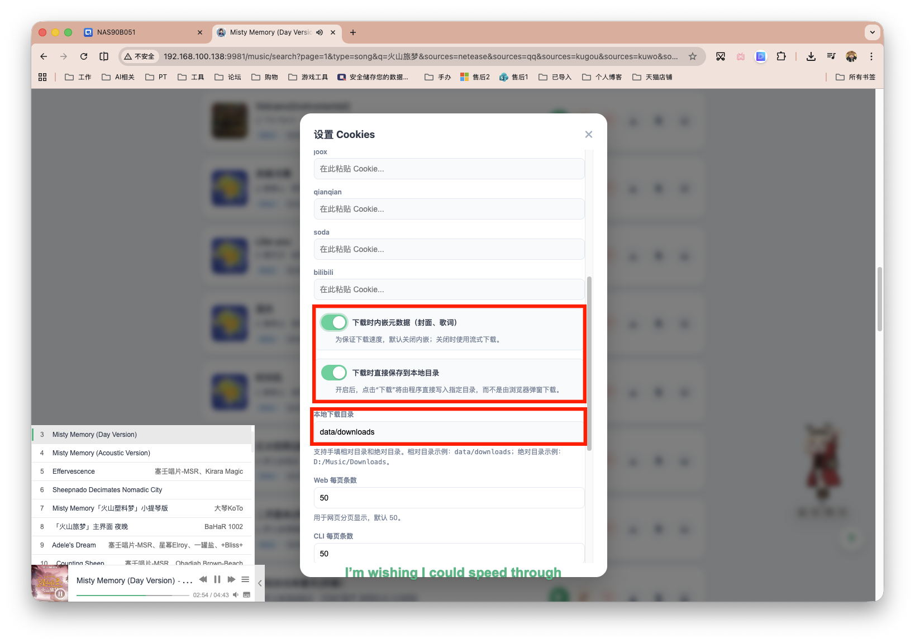915x643 pixels.
Task: Collapse the player panel side chevron
Action: pyautogui.click(x=260, y=583)
